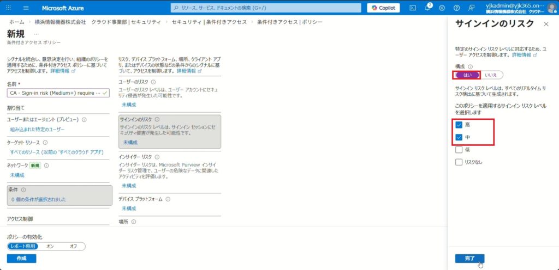
Task: Open the notifications bell
Action: pos(427,8)
